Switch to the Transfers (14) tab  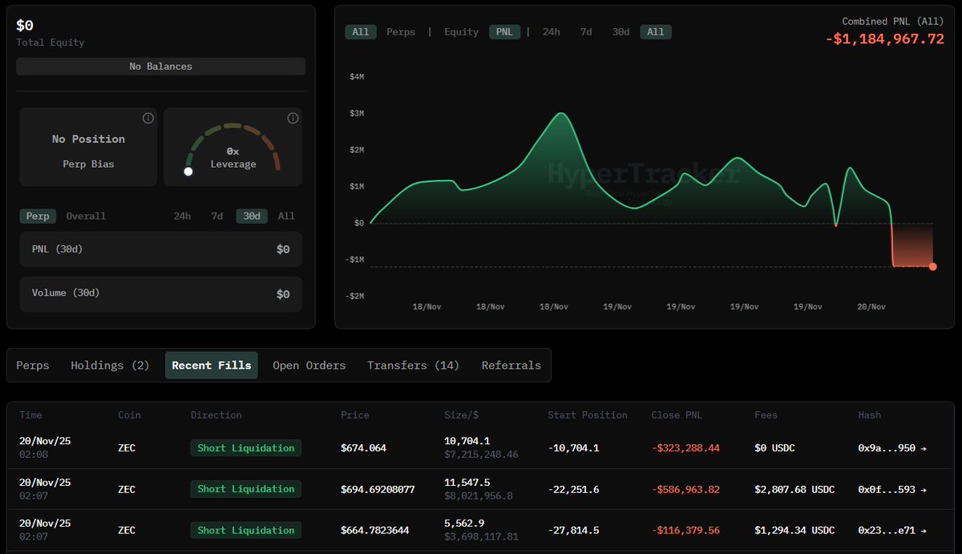pos(413,366)
